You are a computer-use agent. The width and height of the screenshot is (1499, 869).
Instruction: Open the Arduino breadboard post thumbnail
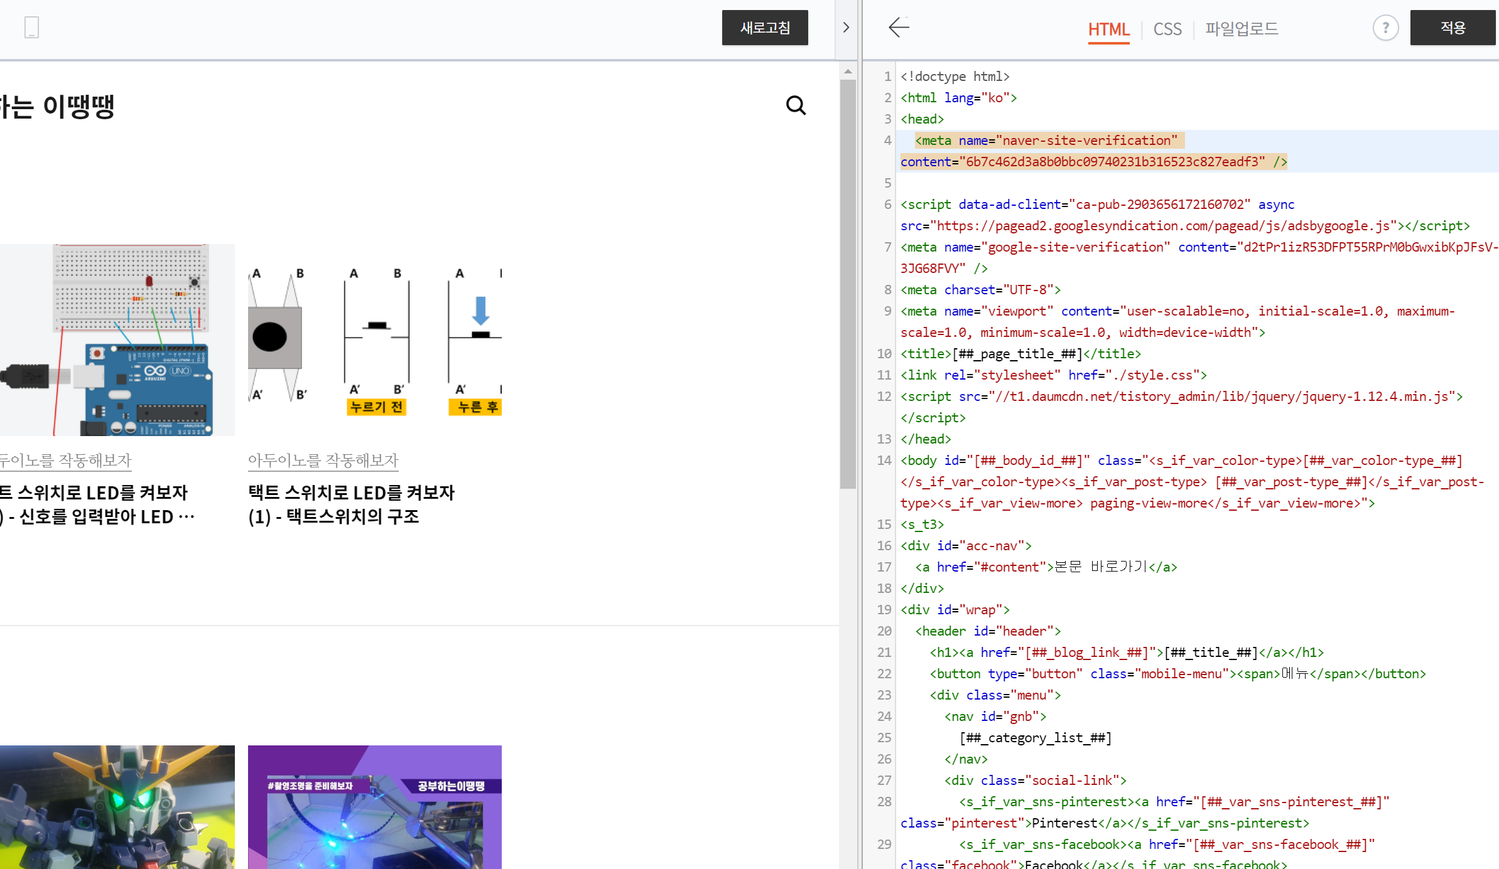(117, 340)
